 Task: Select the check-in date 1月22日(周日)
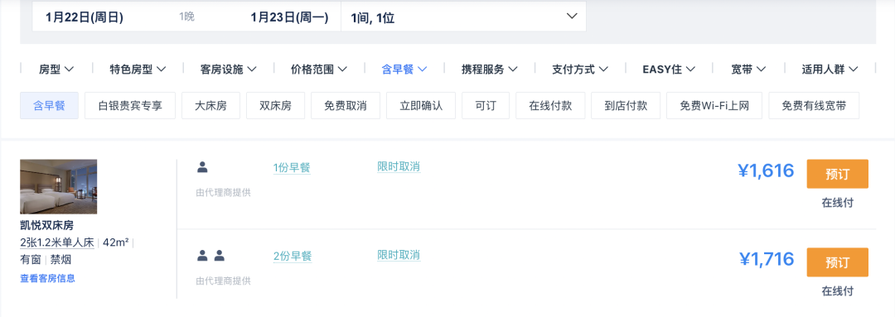85,17
